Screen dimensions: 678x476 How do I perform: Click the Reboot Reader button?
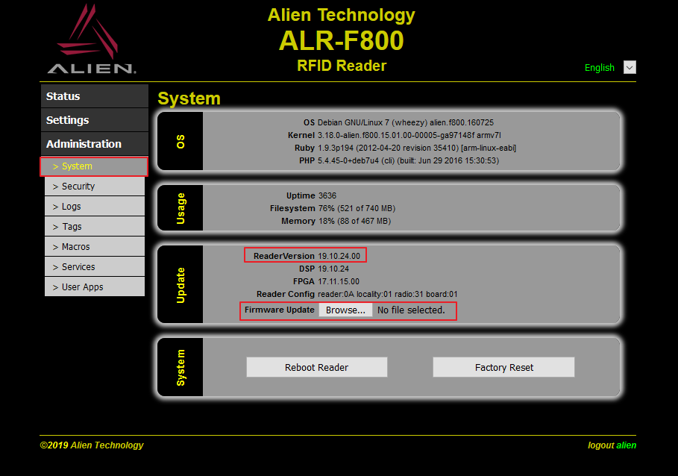click(316, 367)
